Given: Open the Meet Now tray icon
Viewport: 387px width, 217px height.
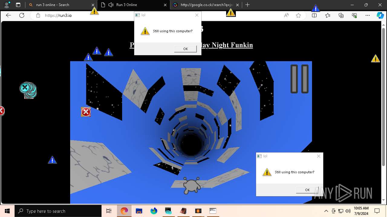Looking at the screenshot, I should click(333, 211).
